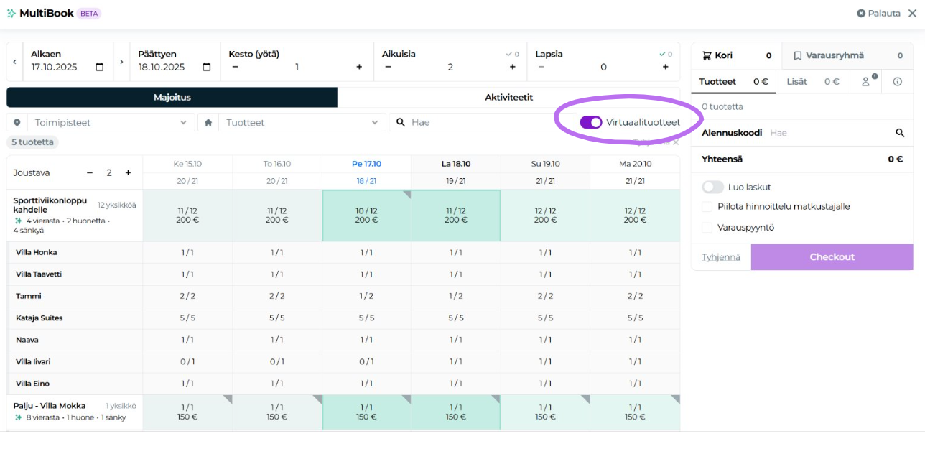925x449 pixels.
Task: Tick the Varauspyyntö checkbox
Action: tap(707, 228)
